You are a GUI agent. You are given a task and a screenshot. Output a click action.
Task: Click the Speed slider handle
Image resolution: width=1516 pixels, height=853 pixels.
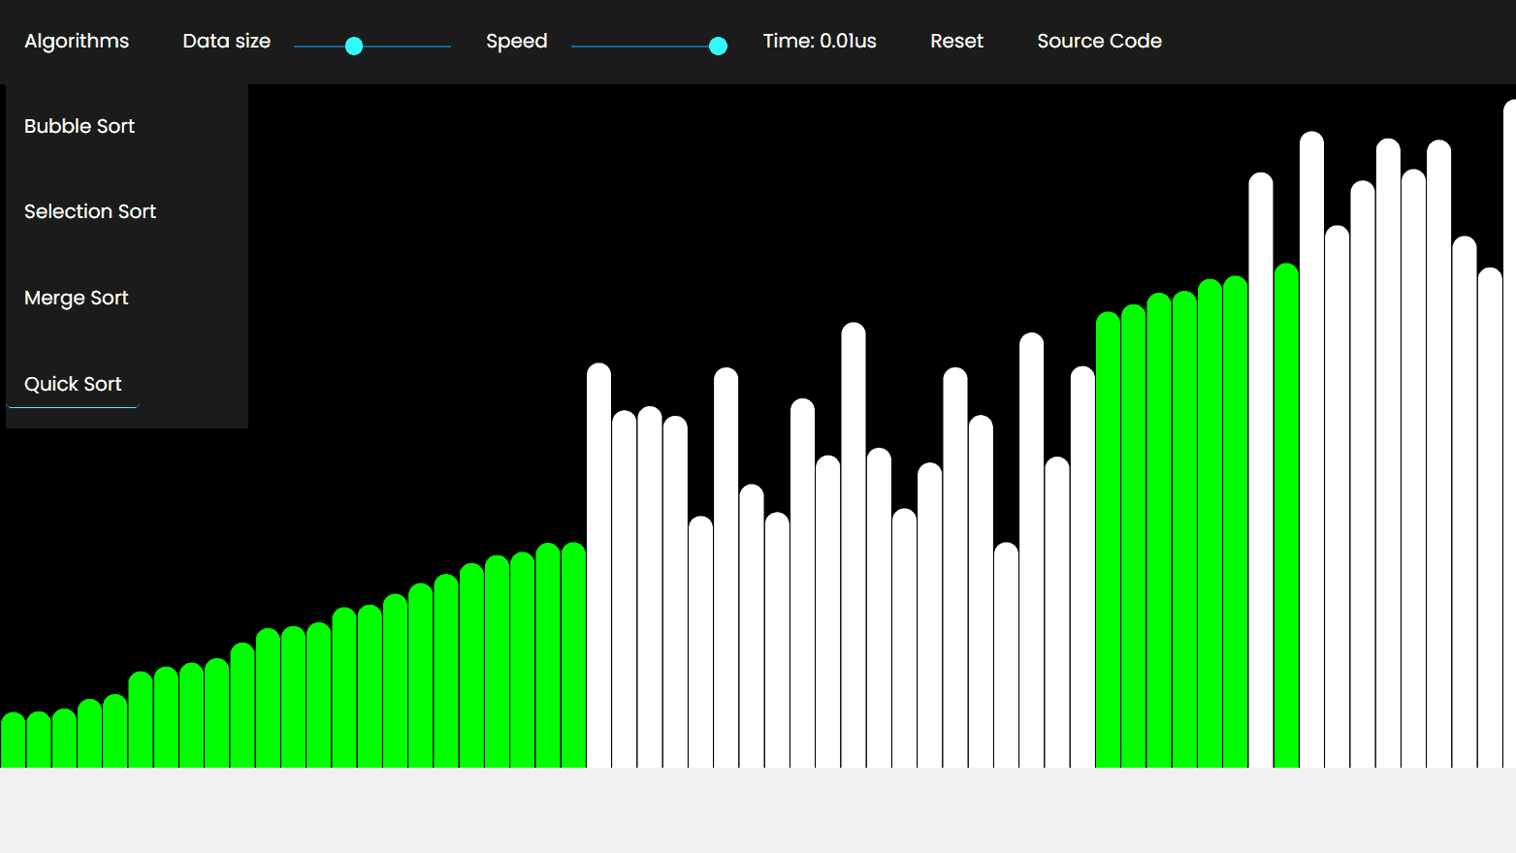coord(718,46)
